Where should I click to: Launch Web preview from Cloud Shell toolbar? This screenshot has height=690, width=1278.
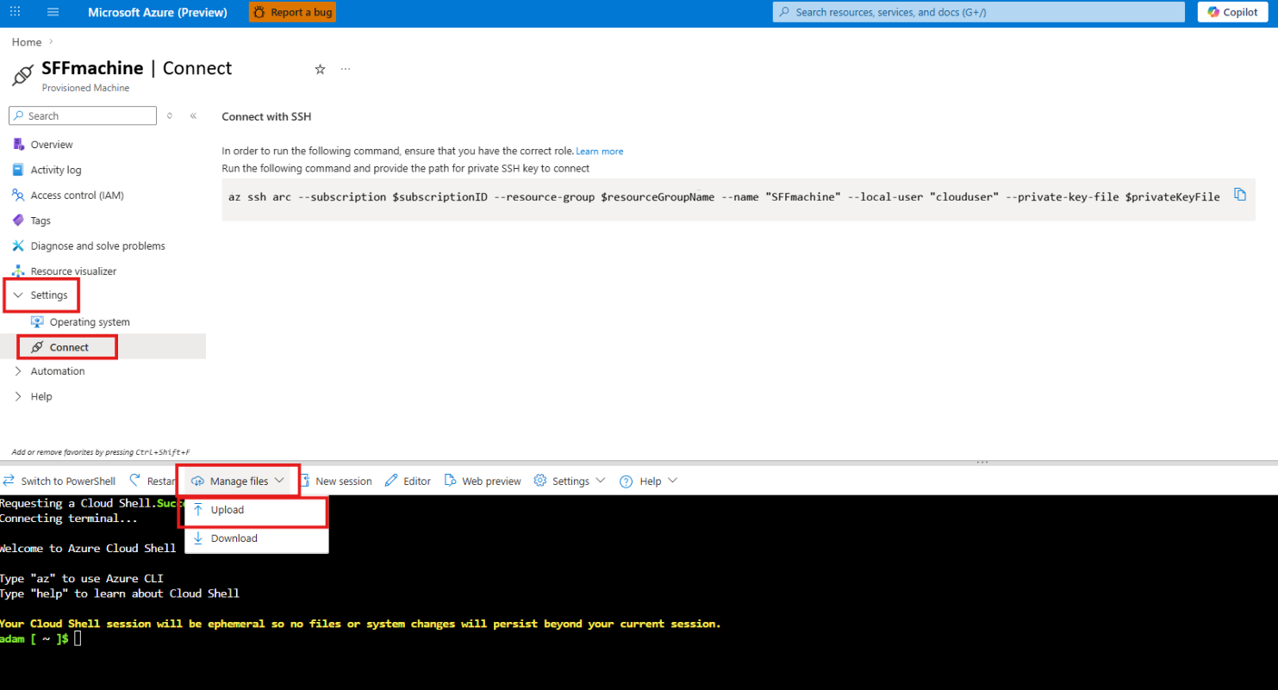pos(483,481)
